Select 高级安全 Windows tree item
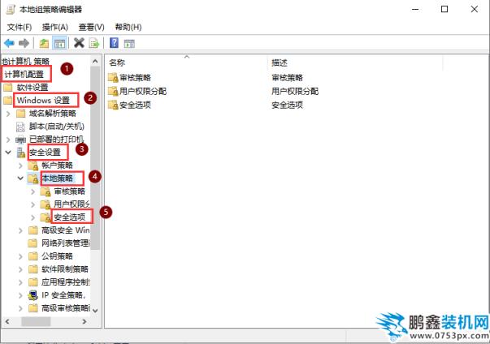 click(x=66, y=230)
